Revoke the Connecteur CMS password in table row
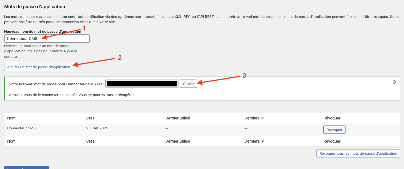 pyautogui.click(x=334, y=130)
